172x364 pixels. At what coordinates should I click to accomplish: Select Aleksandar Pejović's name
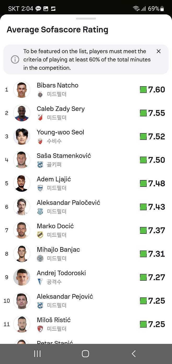click(x=65, y=296)
